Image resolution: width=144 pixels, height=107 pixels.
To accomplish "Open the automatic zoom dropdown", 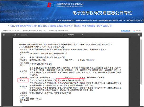I will [x=75, y=35].
